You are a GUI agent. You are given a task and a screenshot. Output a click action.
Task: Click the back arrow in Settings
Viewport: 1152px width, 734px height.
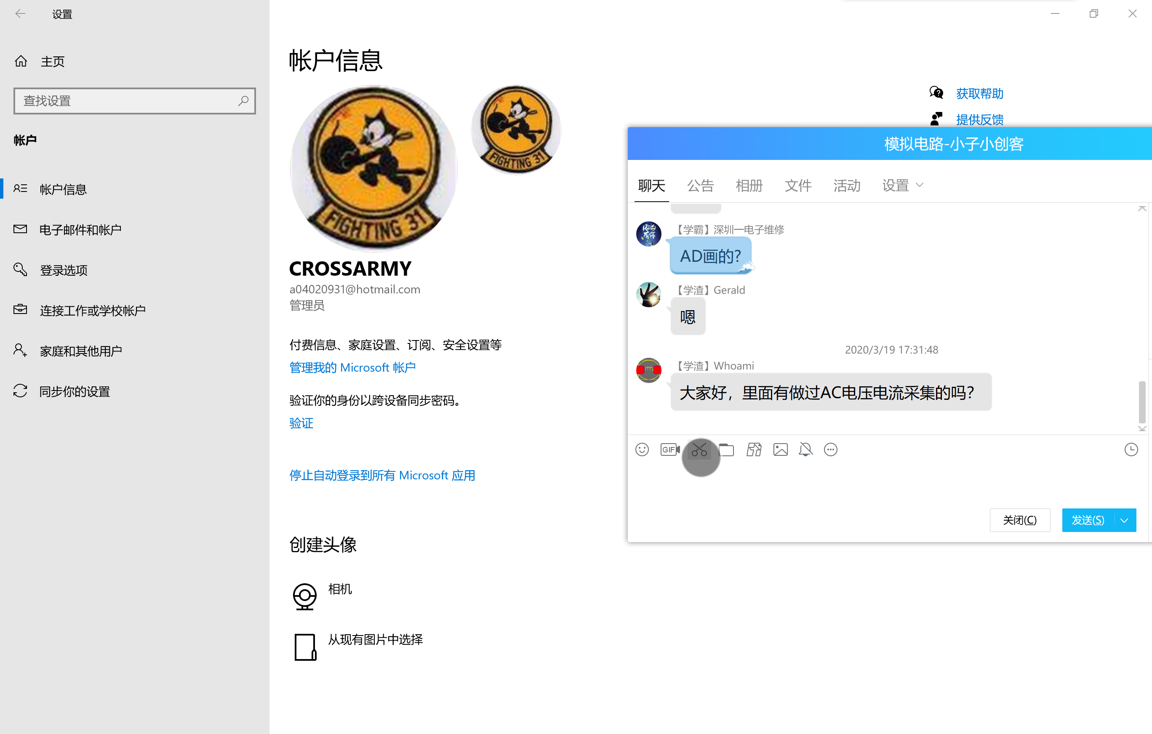20,14
